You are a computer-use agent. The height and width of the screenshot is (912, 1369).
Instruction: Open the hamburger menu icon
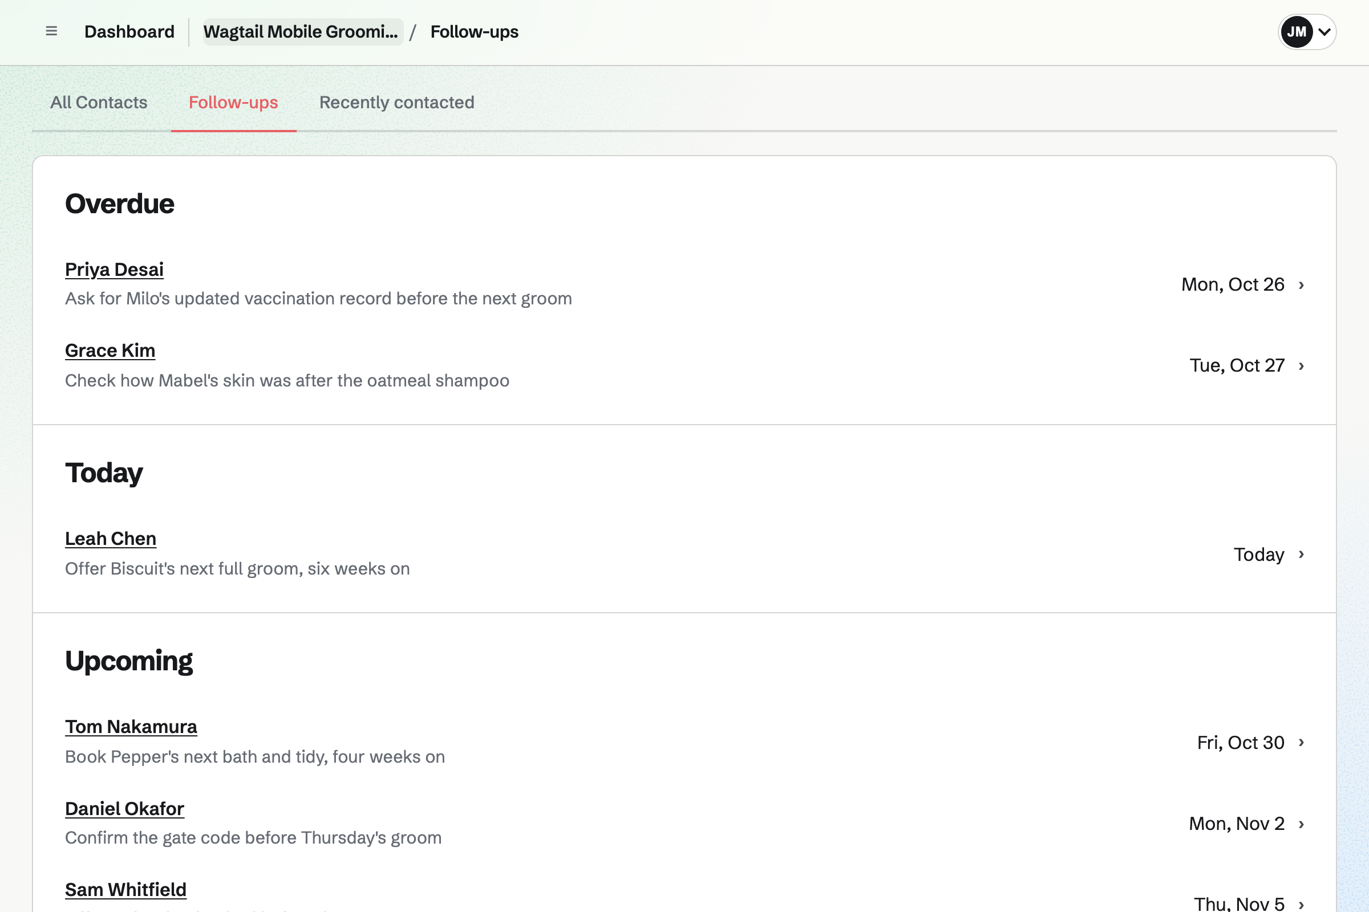coord(51,31)
